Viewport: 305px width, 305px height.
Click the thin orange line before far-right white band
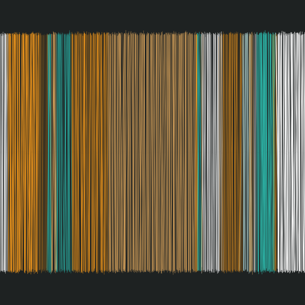click(276, 152)
